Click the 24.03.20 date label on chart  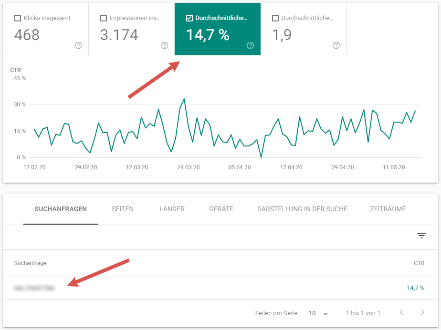(189, 167)
